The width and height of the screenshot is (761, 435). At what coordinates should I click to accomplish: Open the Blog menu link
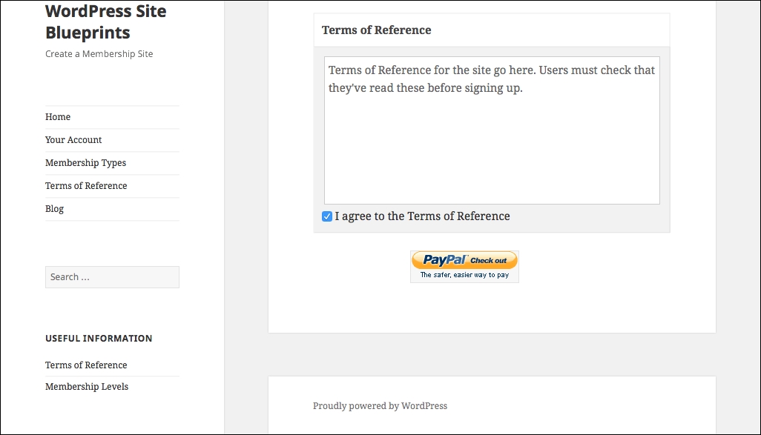click(x=54, y=208)
